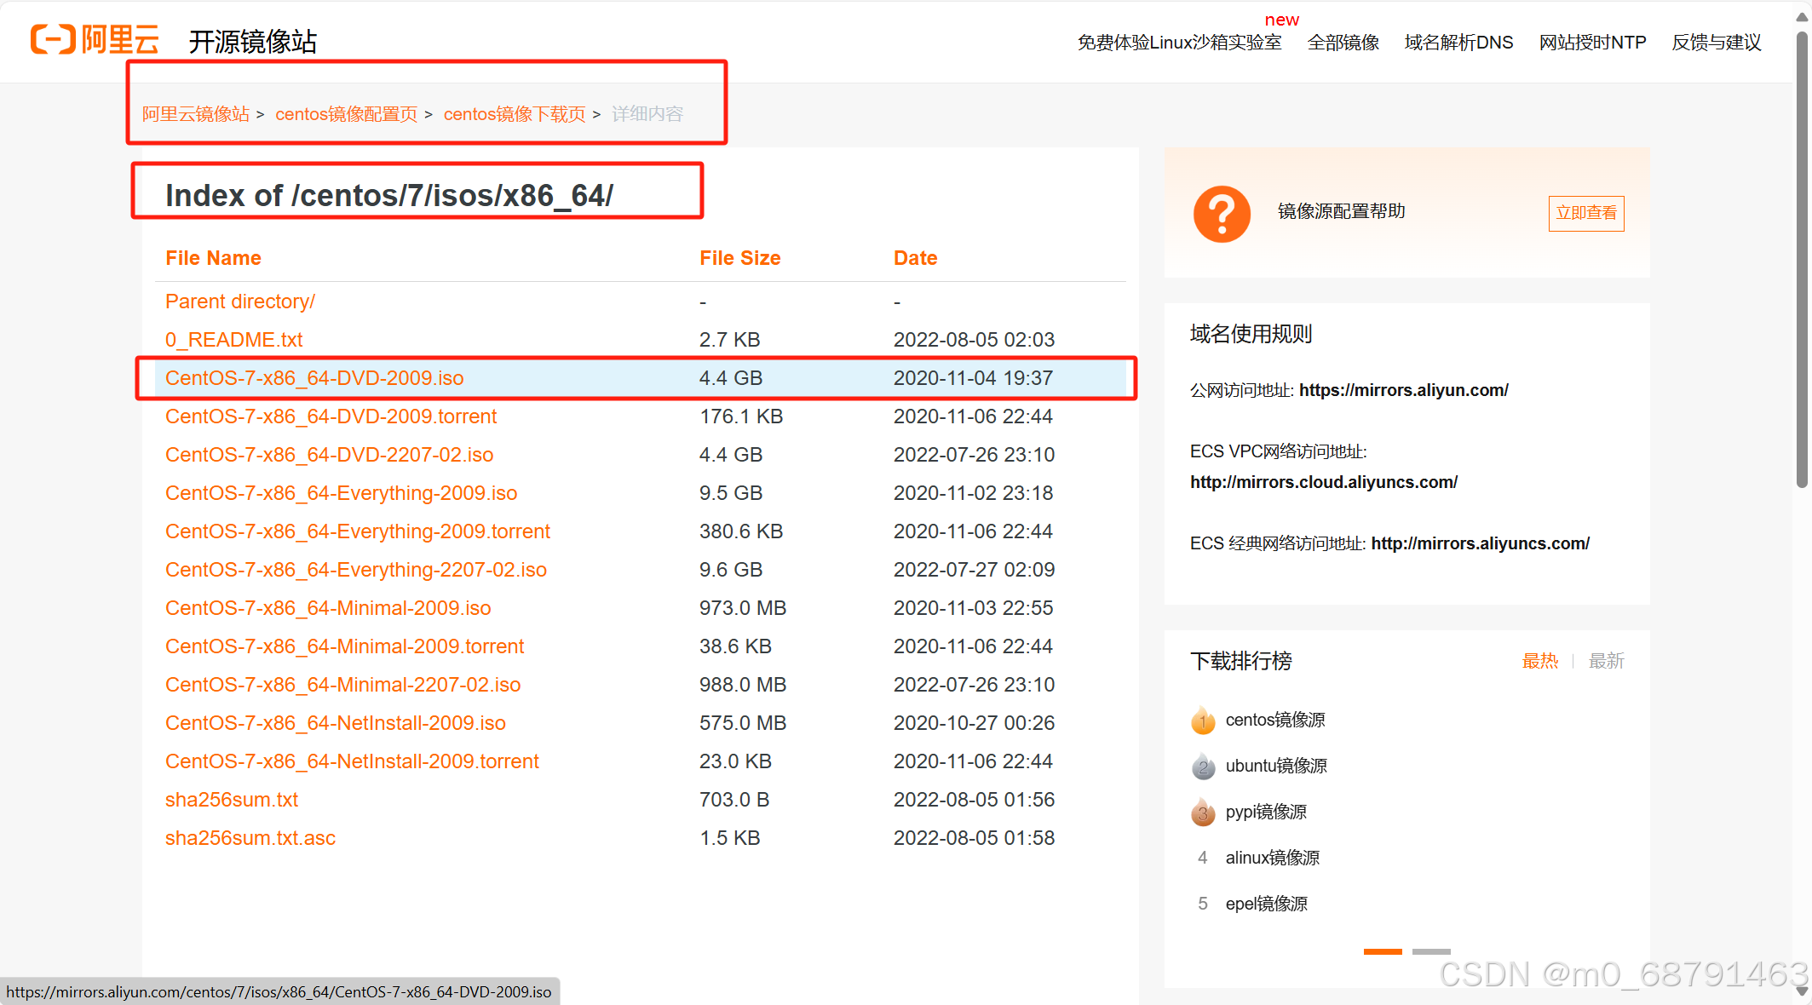The height and width of the screenshot is (1005, 1812).
Task: Click the bronze rank 3 flame icon
Action: point(1202,813)
